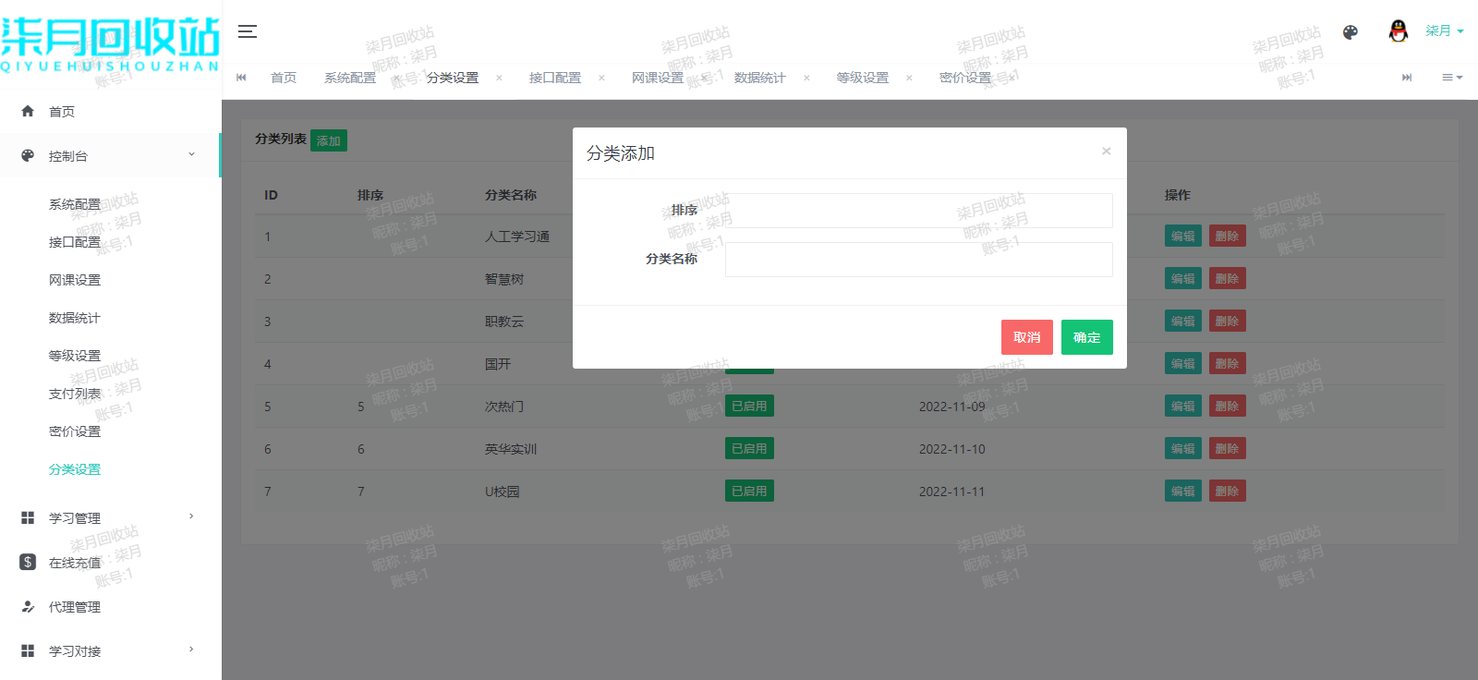
Task: Open 分类设置 in the sidebar
Action: tap(75, 469)
